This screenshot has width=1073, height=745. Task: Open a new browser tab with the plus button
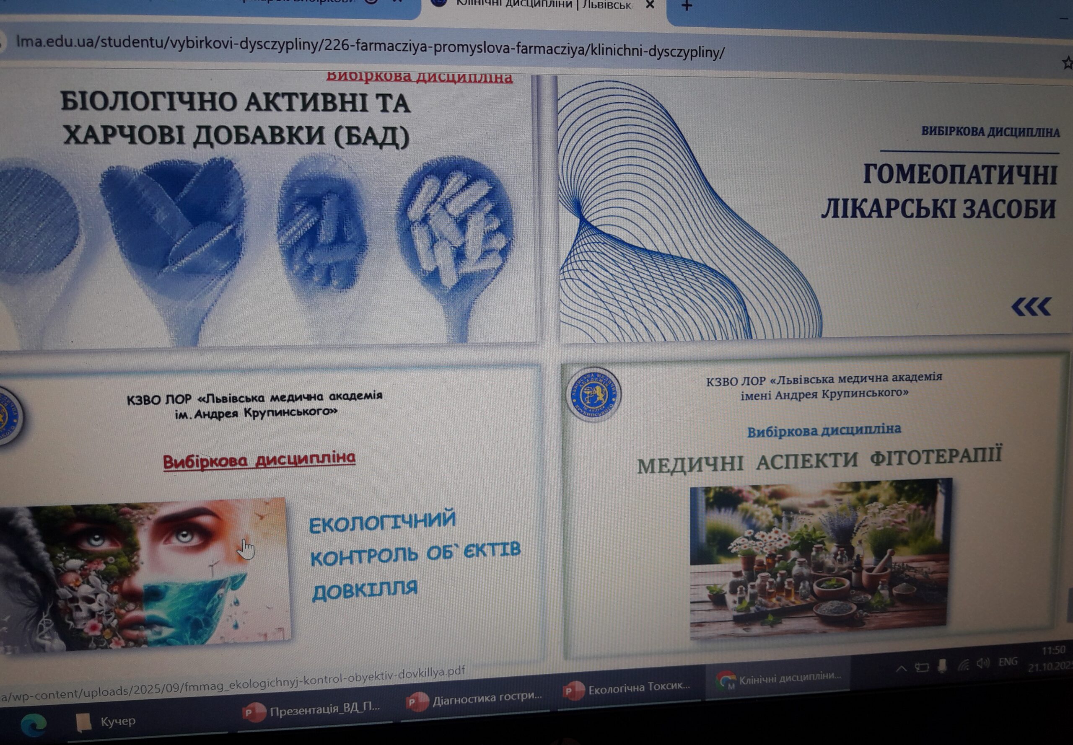click(687, 5)
